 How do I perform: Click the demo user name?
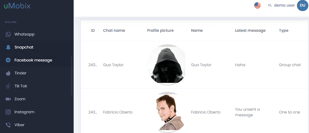point(284,5)
